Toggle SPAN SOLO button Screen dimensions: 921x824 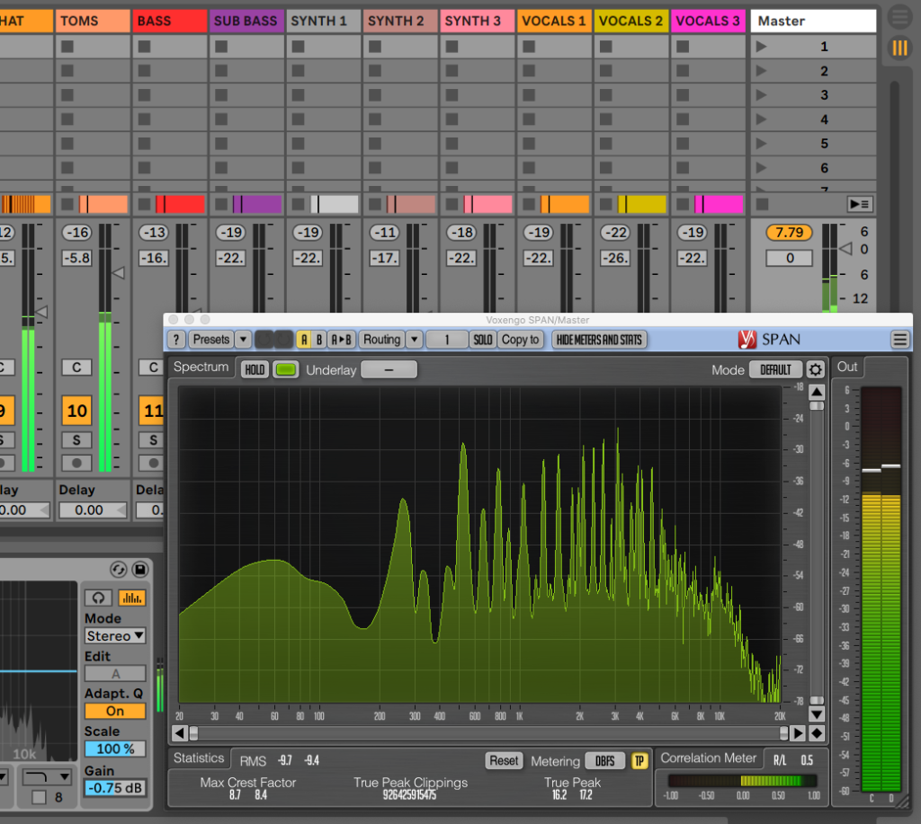(x=483, y=340)
